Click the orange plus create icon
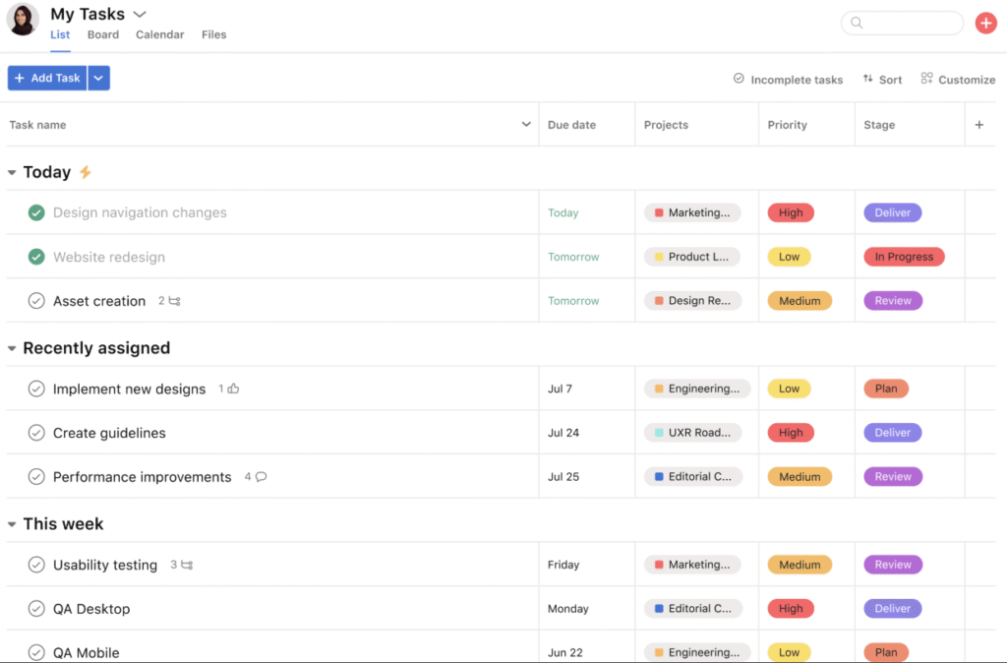 tap(986, 22)
